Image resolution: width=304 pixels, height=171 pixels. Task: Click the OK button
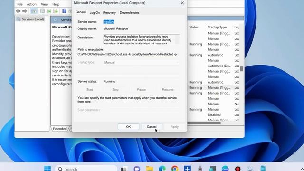click(128, 127)
